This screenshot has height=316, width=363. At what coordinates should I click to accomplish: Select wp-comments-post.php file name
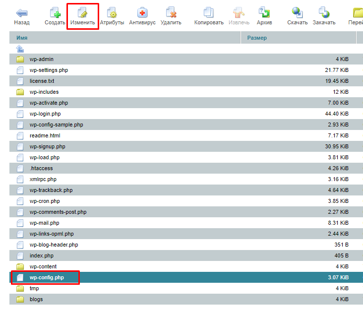[x=58, y=212]
